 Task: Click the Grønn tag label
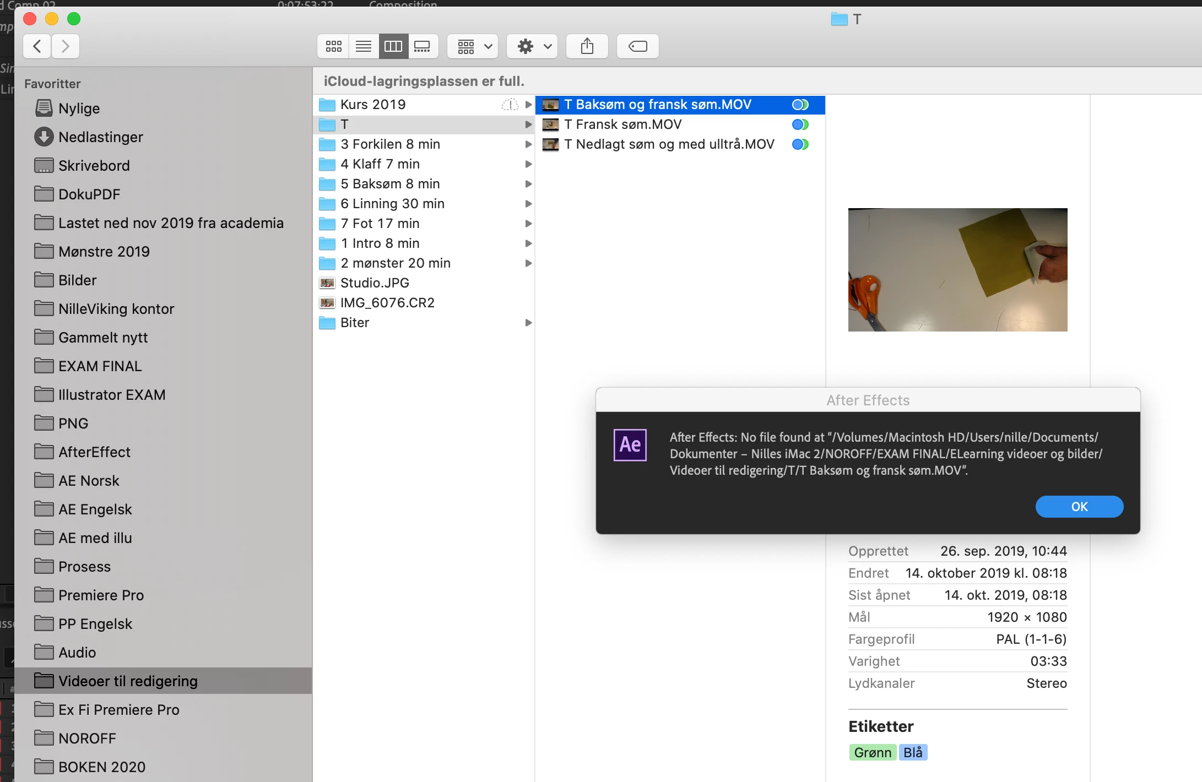(x=872, y=752)
